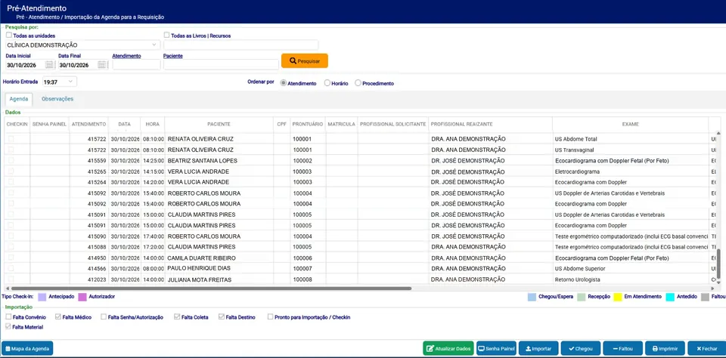Tick check-in box for JULIANA MOTA FREITAS

[x=11, y=279]
